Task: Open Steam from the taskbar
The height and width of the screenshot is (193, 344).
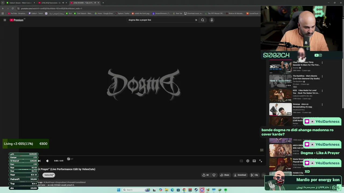Action: pyautogui.click(x=196, y=190)
